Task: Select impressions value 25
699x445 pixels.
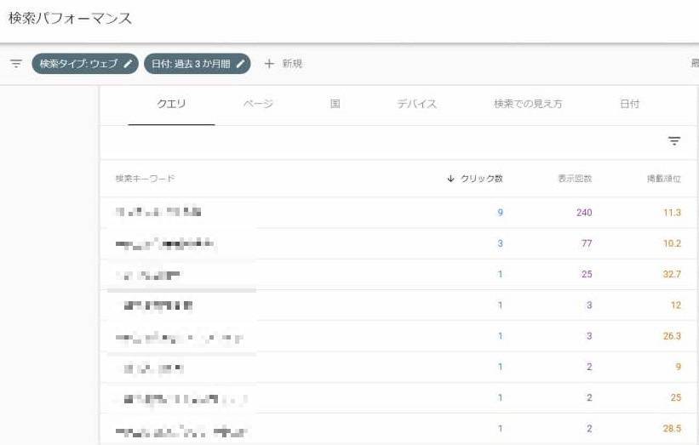Action: point(587,274)
